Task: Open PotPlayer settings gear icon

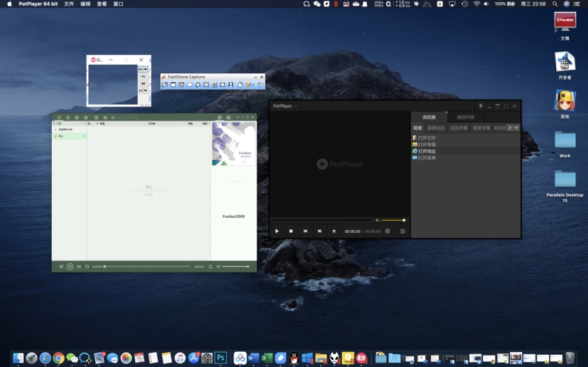Action: [387, 231]
